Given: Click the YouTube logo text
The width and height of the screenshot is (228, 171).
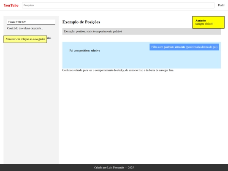Looking at the screenshot, I should 11,5.
